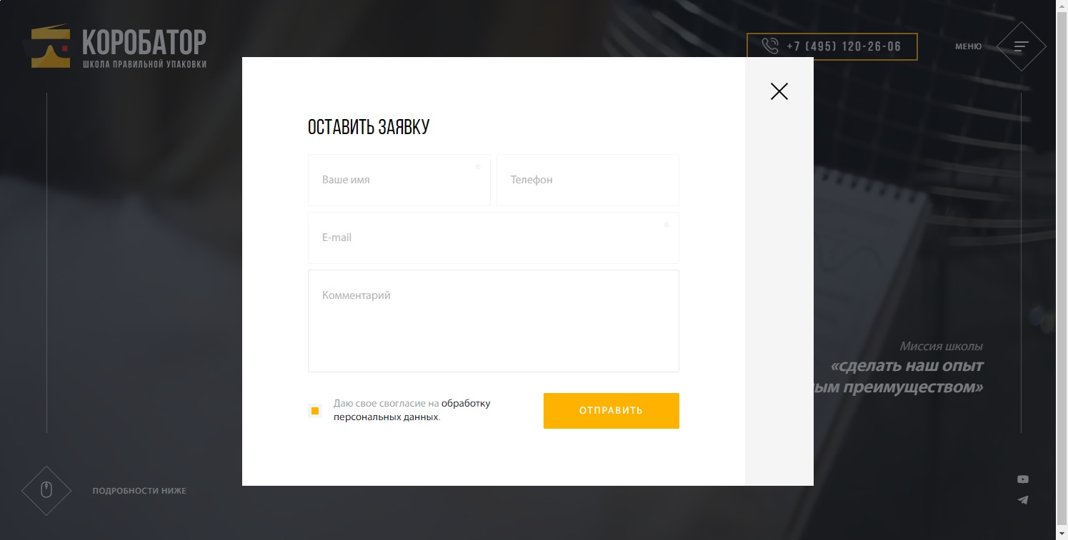
Task: Open the Telegram icon link
Action: coord(1023,500)
